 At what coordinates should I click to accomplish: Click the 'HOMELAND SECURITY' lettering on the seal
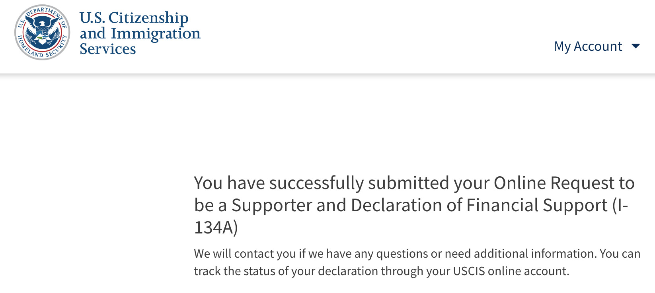[x=42, y=50]
